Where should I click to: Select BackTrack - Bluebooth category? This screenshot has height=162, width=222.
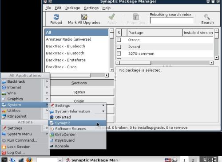pos(76,46)
